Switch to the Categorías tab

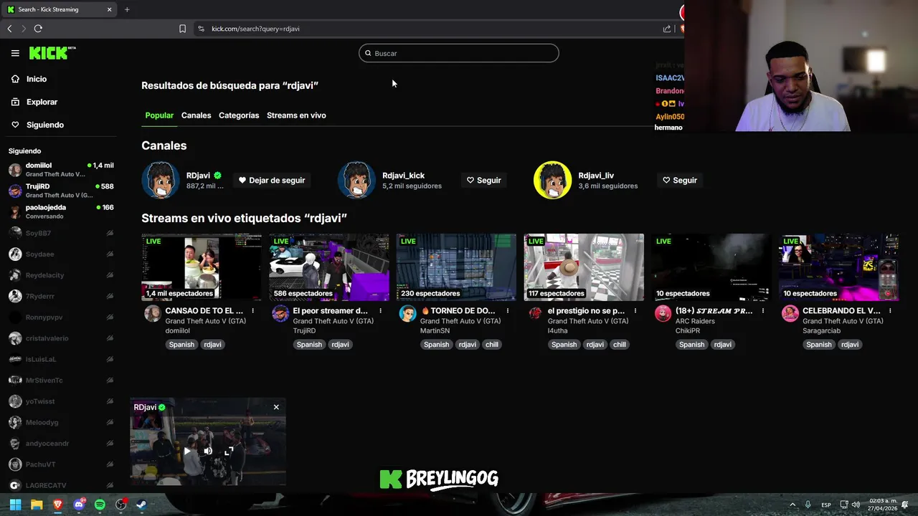coord(239,115)
